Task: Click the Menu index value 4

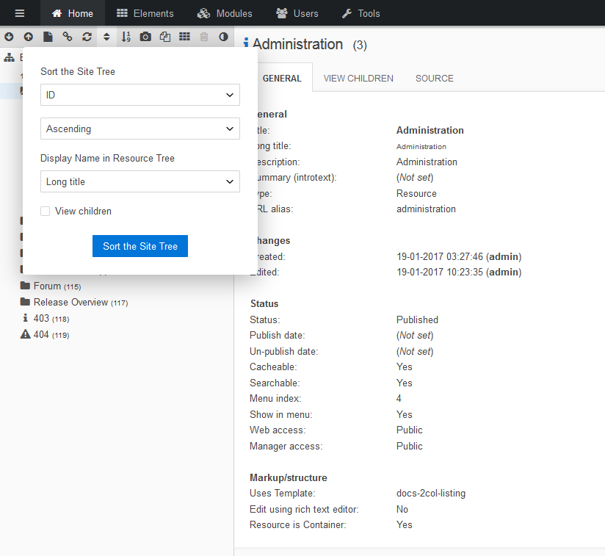Action: tap(399, 398)
